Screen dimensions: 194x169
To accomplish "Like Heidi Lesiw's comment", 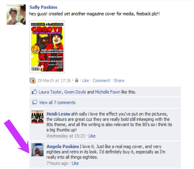I will pos(92,136).
